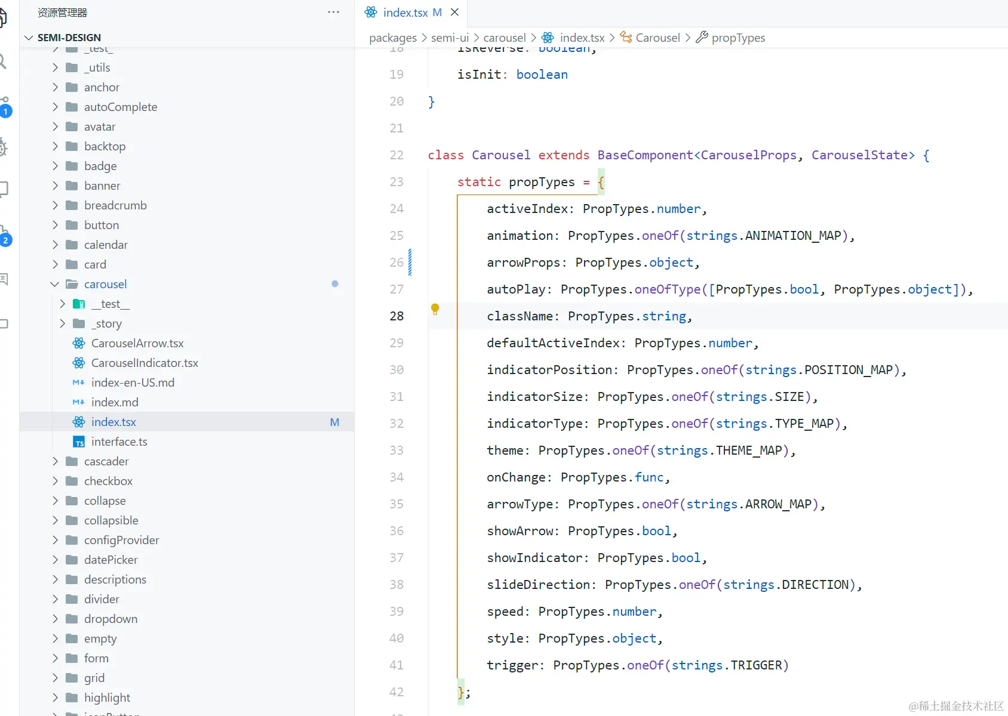
Task: Open CarouselIndicator.tsx from the file tree
Action: (145, 363)
